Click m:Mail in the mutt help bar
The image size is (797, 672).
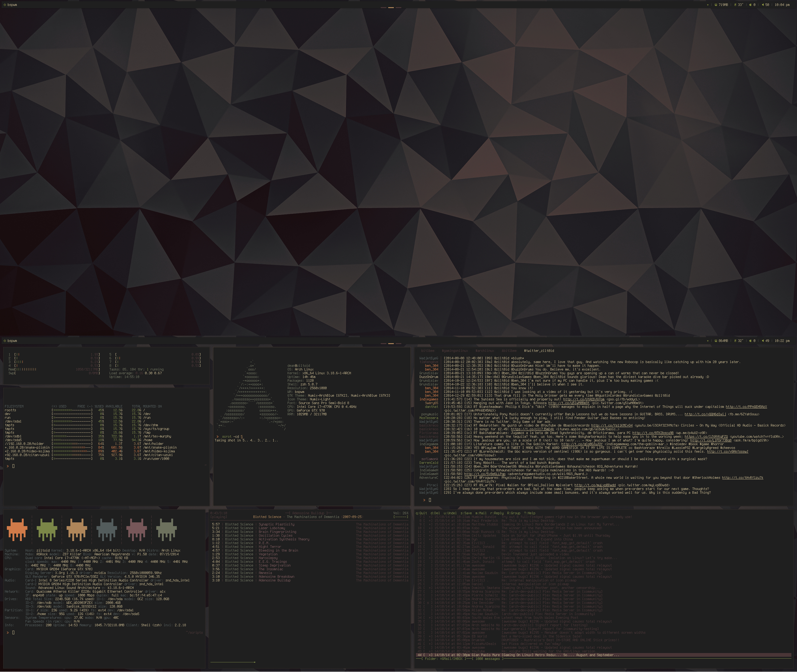point(481,513)
